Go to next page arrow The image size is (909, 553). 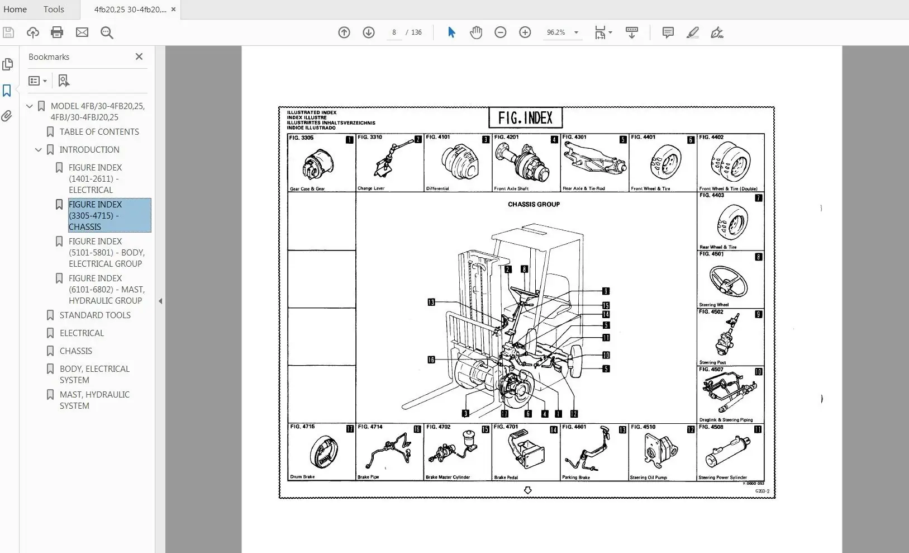pyautogui.click(x=369, y=32)
